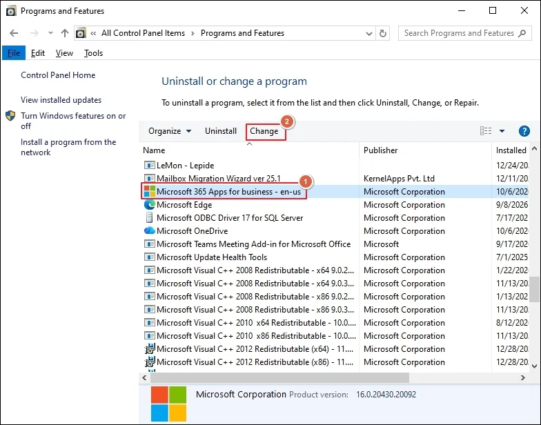Click the LeMon - Lepide program icon

click(x=149, y=166)
